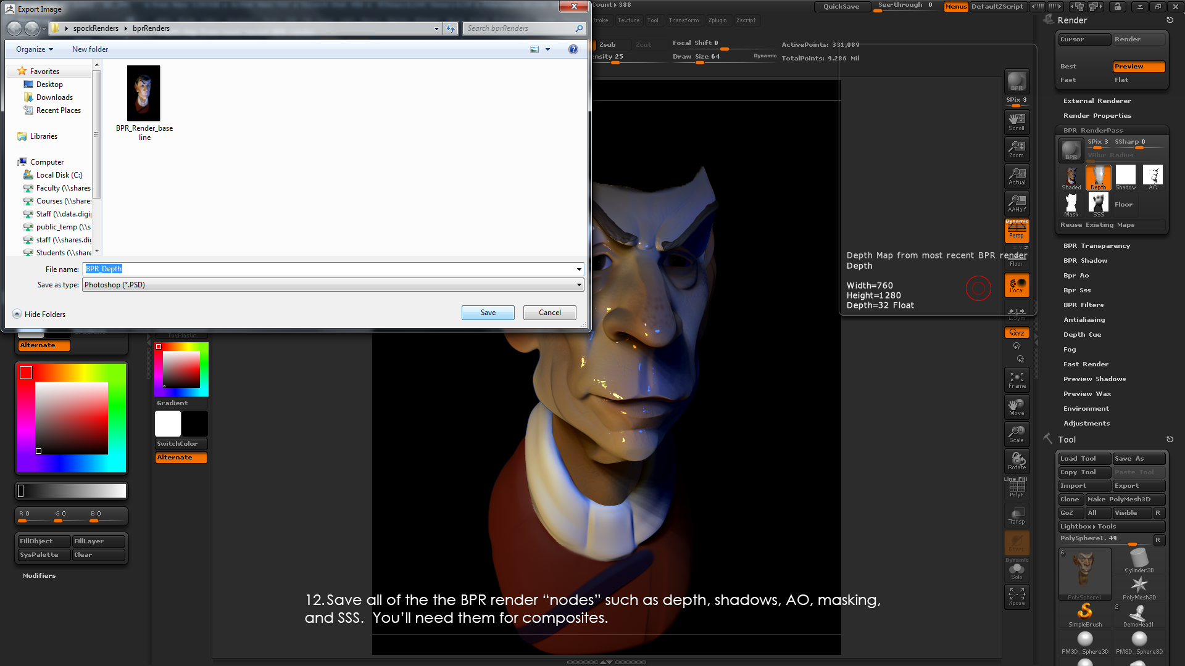Click the Cancel button in dialog
Viewport: 1185px width, 666px height.
coord(549,313)
